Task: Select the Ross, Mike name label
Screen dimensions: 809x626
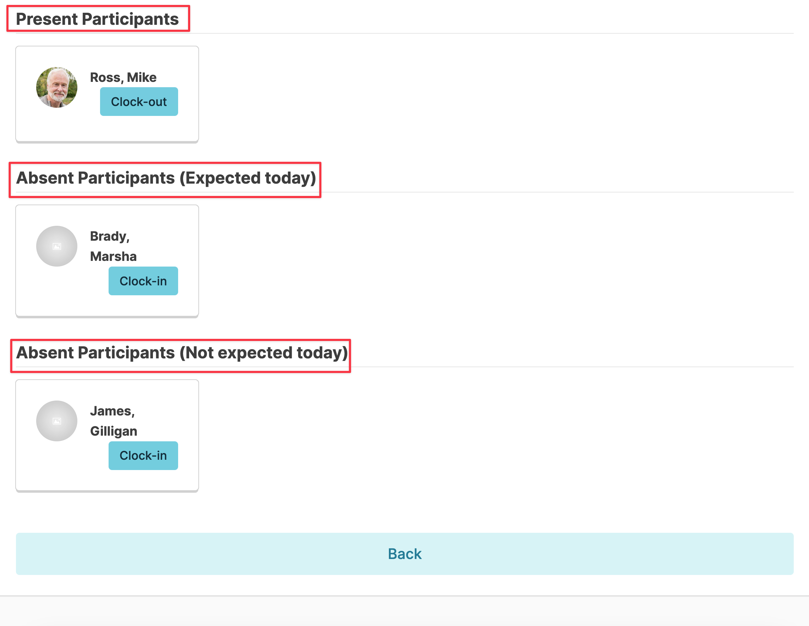Action: [123, 78]
